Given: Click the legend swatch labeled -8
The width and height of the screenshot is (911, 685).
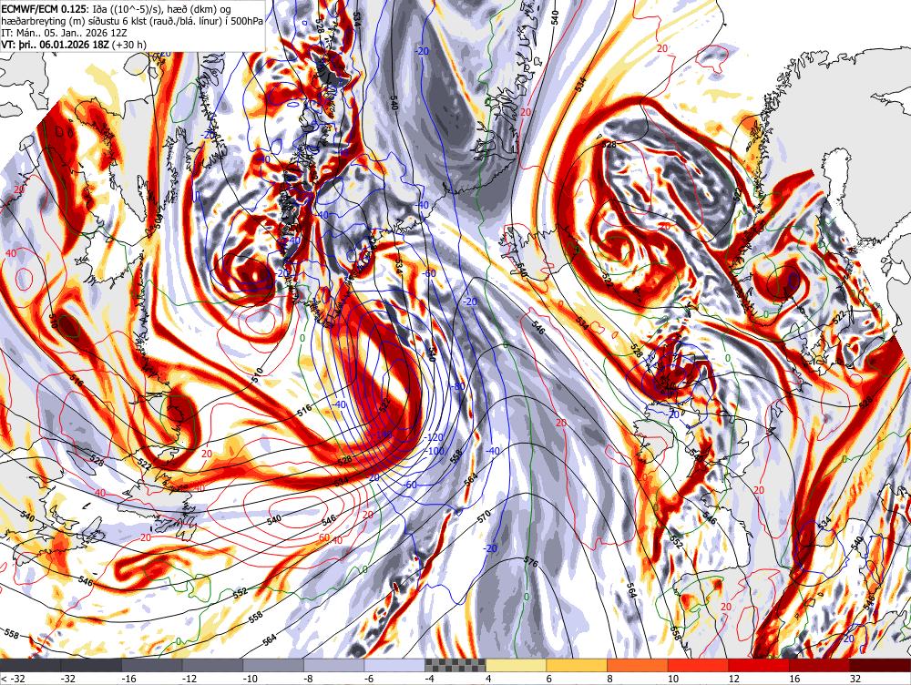Looking at the screenshot, I should (x=334, y=665).
